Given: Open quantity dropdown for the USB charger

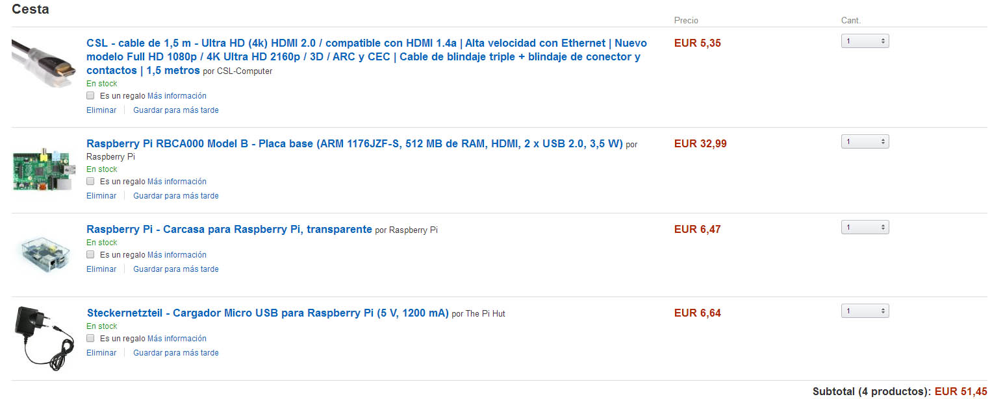Looking at the screenshot, I should (865, 311).
